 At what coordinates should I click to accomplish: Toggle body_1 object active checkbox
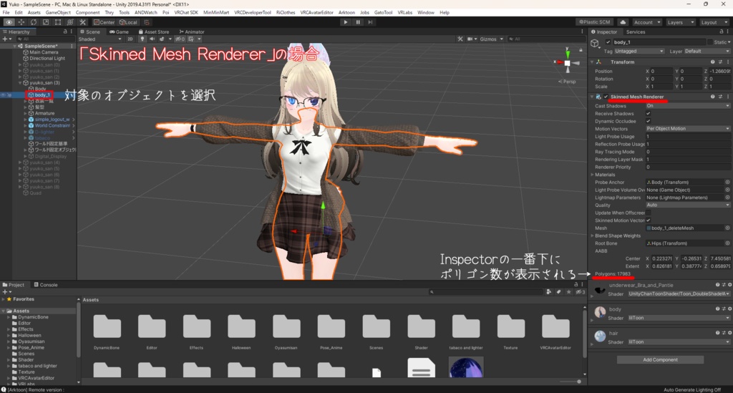pyautogui.click(x=608, y=42)
